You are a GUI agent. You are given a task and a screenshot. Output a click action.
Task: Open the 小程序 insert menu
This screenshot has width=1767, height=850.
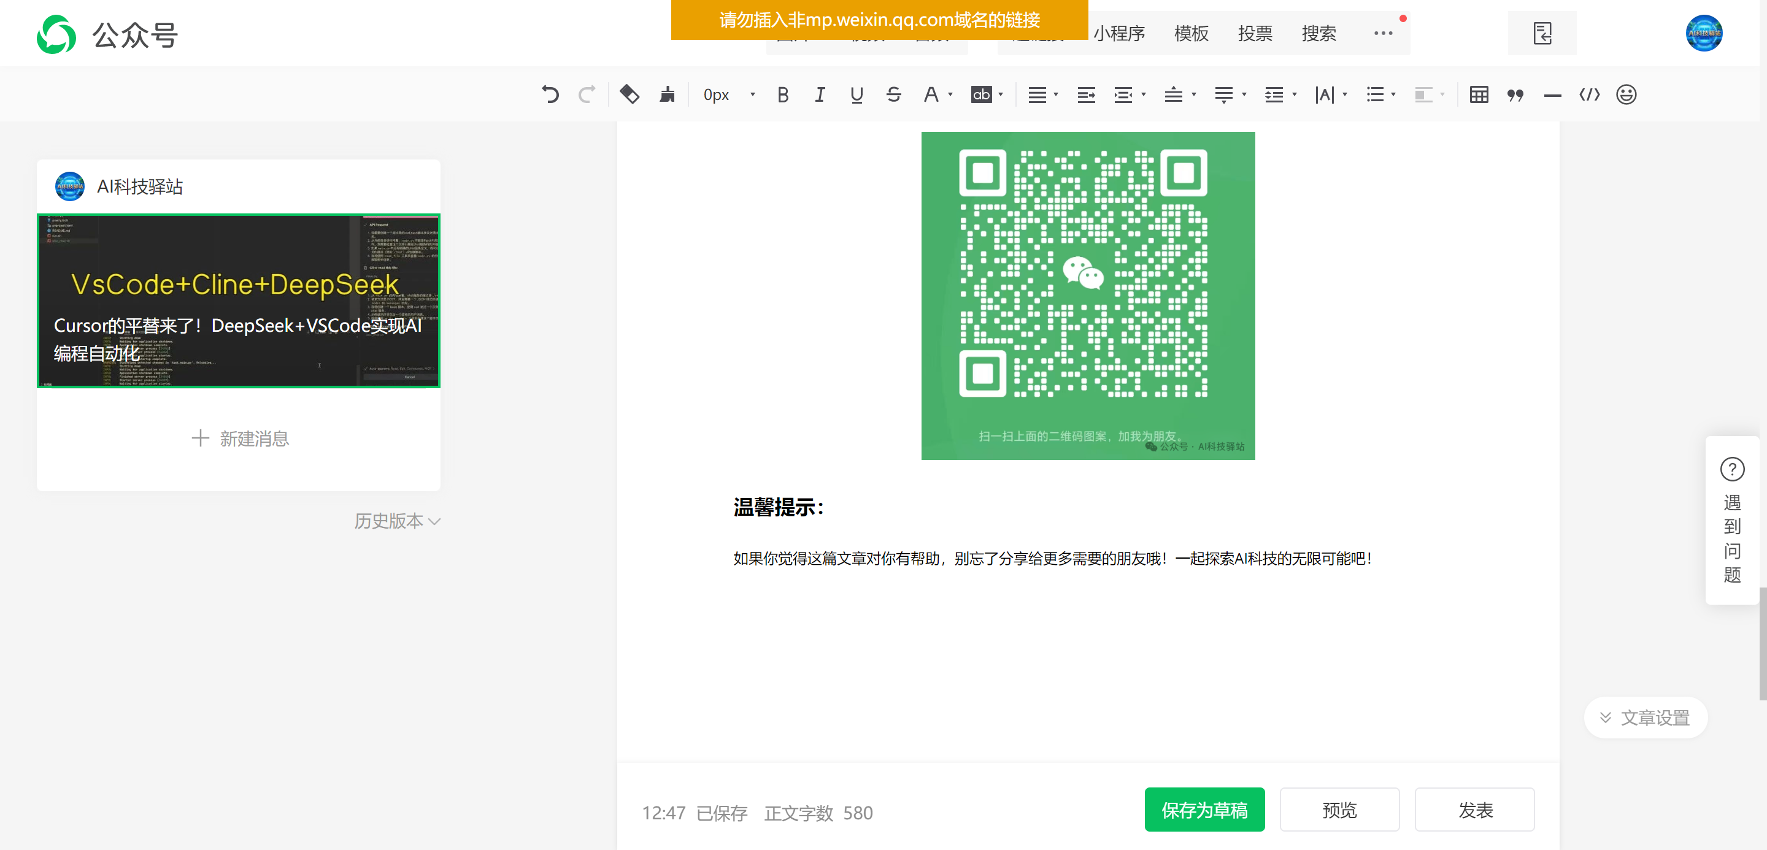pos(1120,33)
